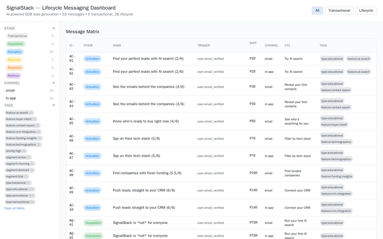
Task: Toggle the feature:ai-search tag filter
Action: point(19,113)
